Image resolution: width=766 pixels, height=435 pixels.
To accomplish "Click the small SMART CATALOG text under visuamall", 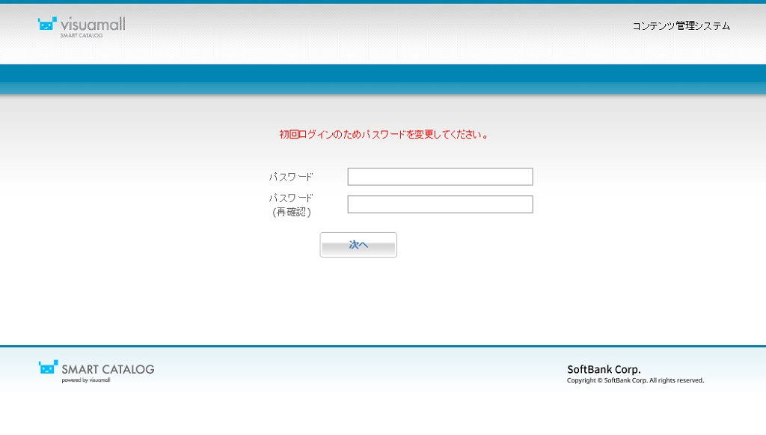I will 82,35.
